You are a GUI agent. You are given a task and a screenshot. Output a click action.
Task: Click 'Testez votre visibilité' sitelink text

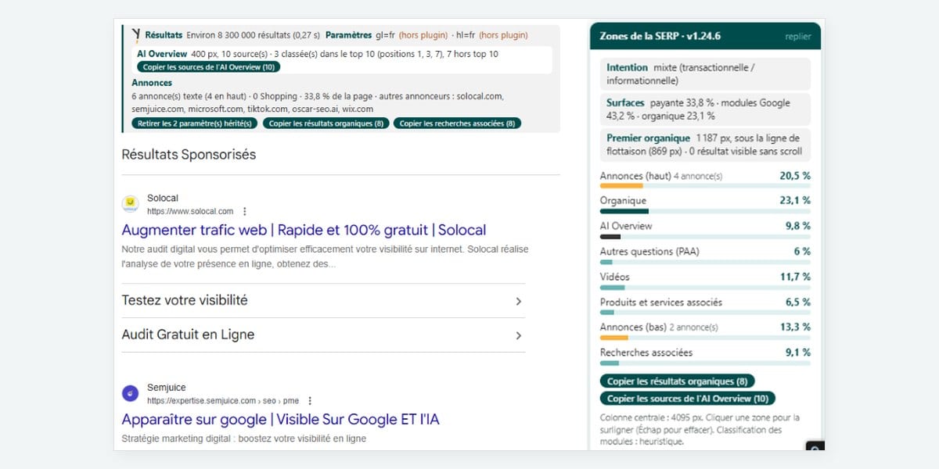pos(185,300)
